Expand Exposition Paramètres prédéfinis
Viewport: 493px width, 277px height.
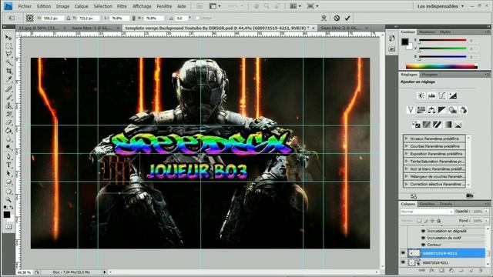(x=407, y=154)
